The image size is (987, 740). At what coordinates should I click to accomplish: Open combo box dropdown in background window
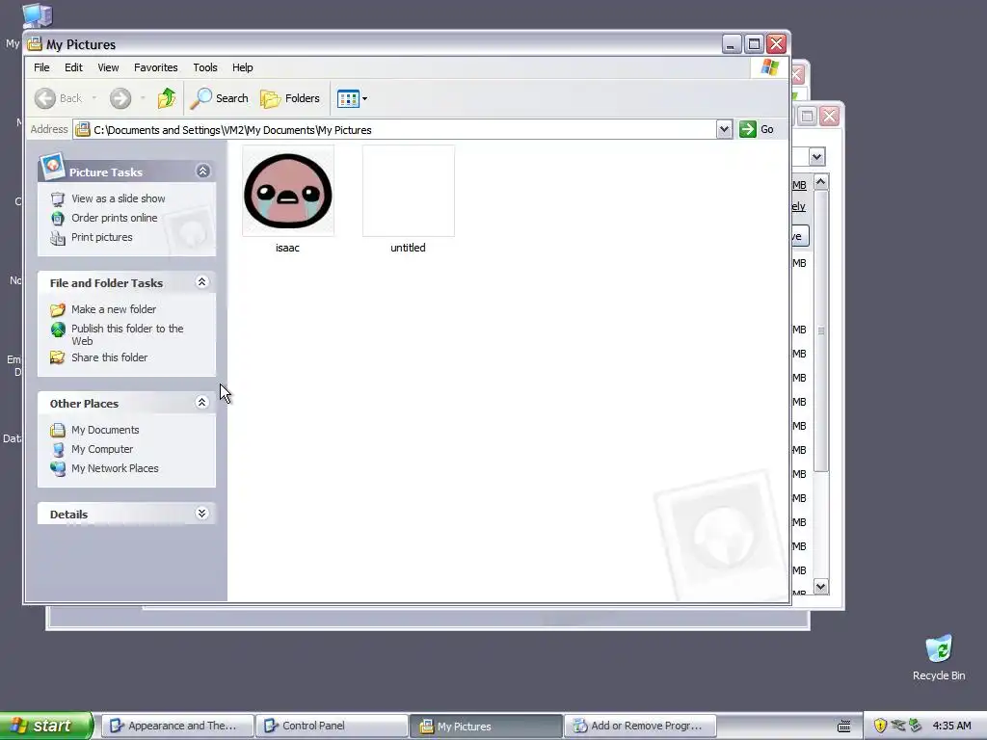pos(817,157)
